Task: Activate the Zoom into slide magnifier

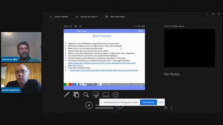Action: 86,94
